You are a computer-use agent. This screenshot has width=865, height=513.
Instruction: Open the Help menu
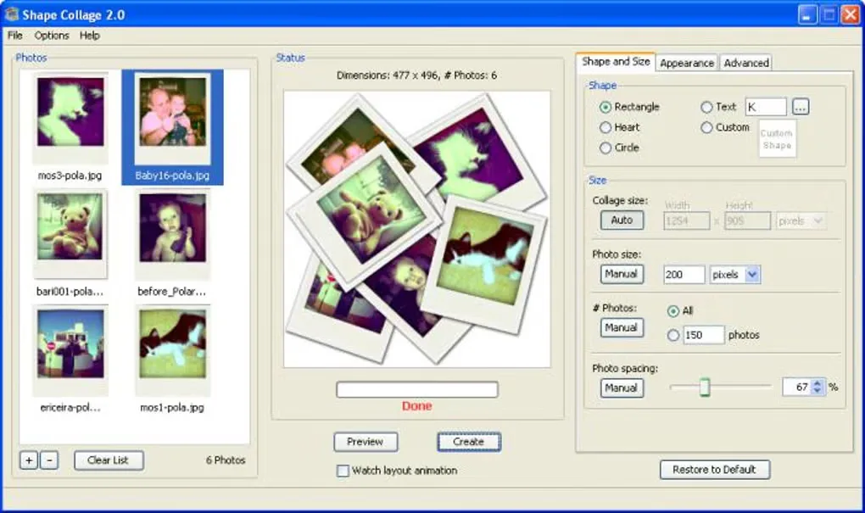click(89, 36)
